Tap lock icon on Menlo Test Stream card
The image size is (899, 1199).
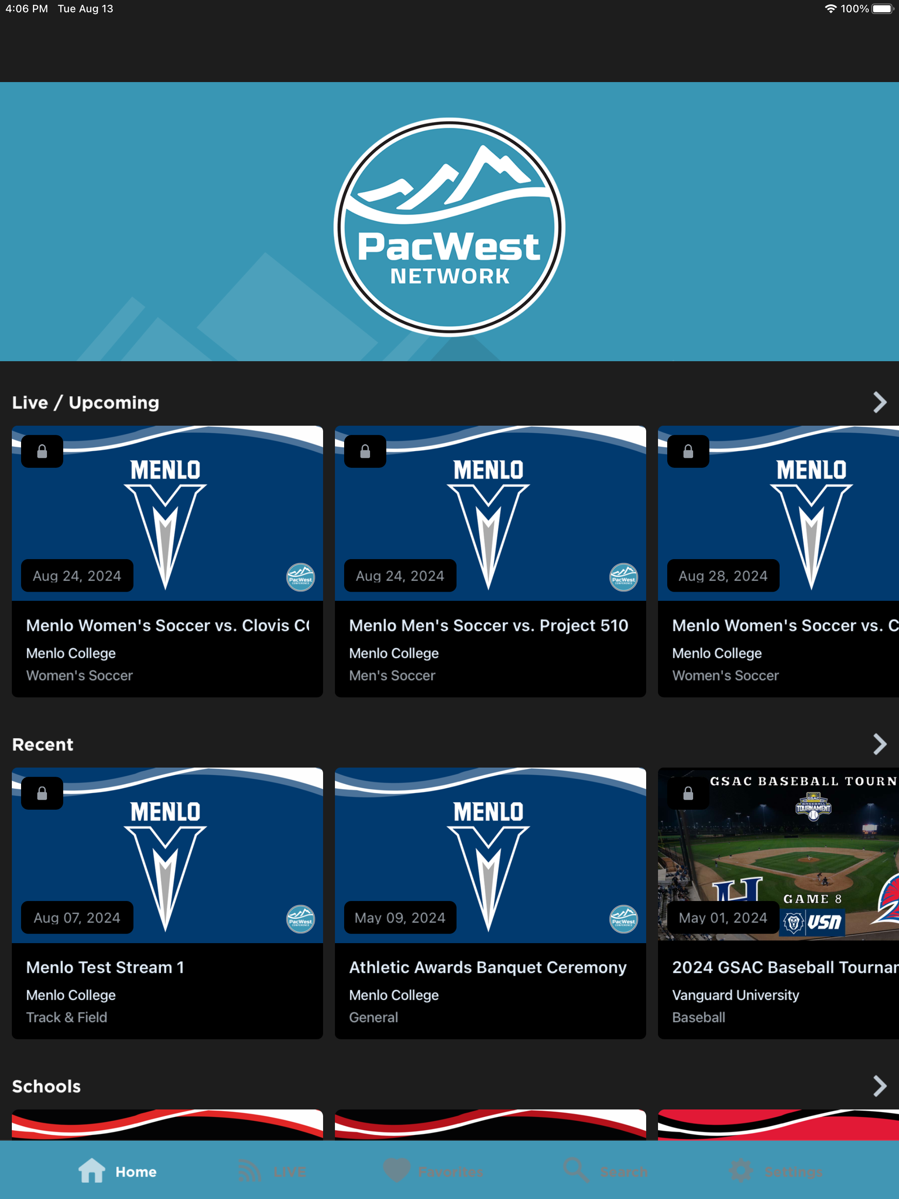click(42, 793)
